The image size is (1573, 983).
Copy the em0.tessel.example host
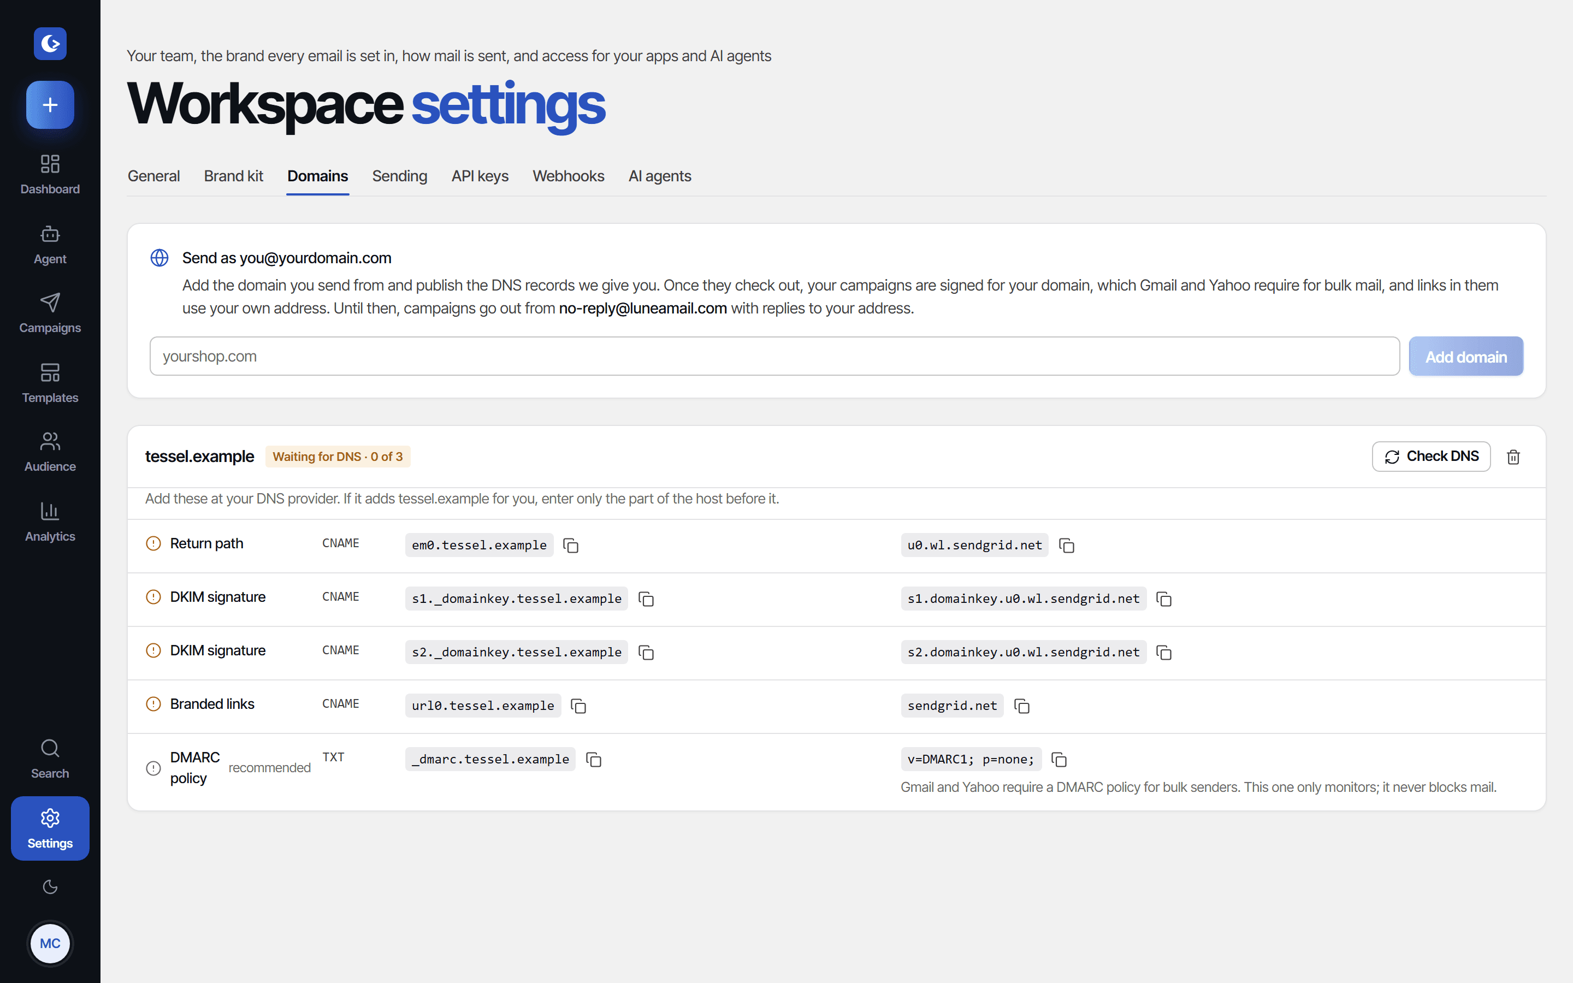(x=571, y=546)
